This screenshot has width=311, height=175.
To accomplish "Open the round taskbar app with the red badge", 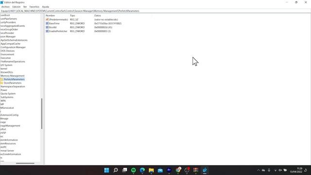I will click(187, 170).
